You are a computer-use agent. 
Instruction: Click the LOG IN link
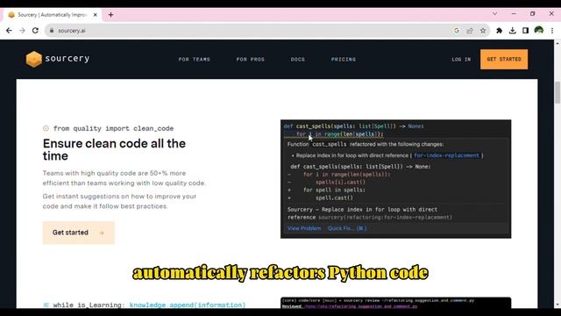click(x=461, y=60)
